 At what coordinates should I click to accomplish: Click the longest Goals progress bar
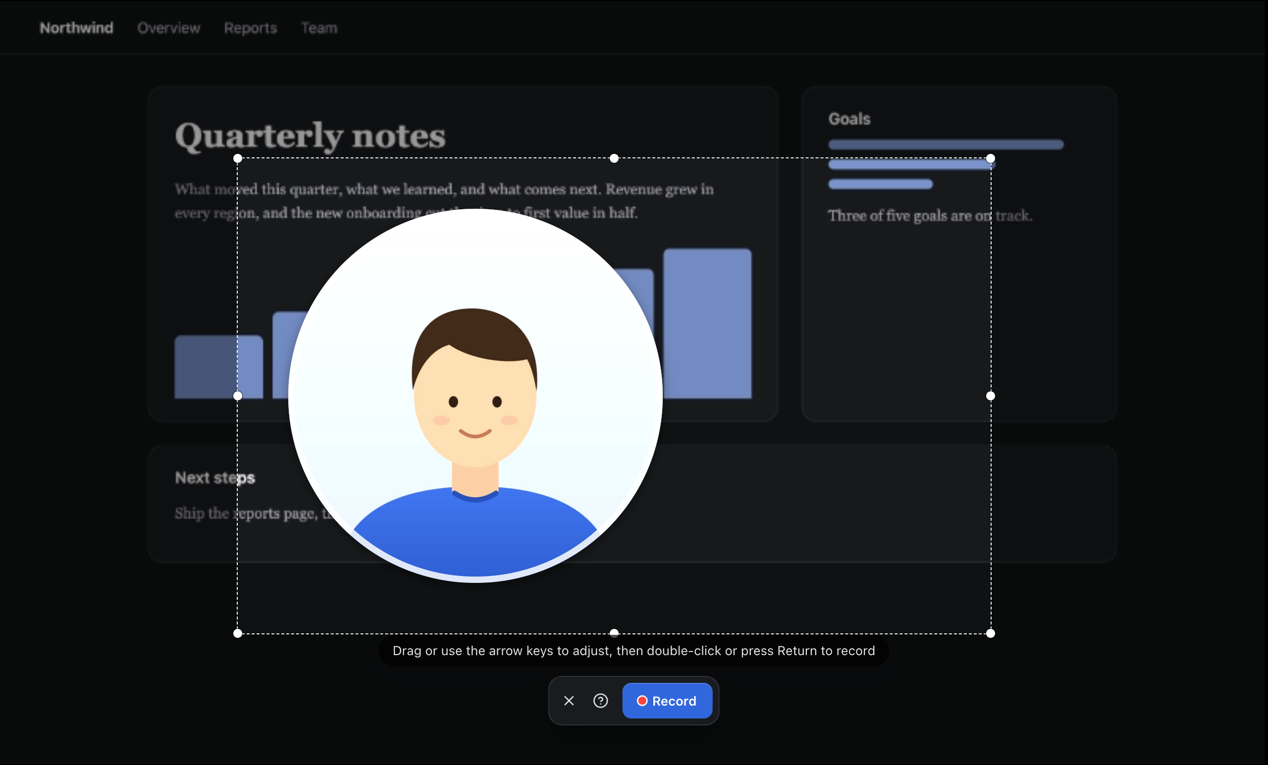tap(946, 145)
